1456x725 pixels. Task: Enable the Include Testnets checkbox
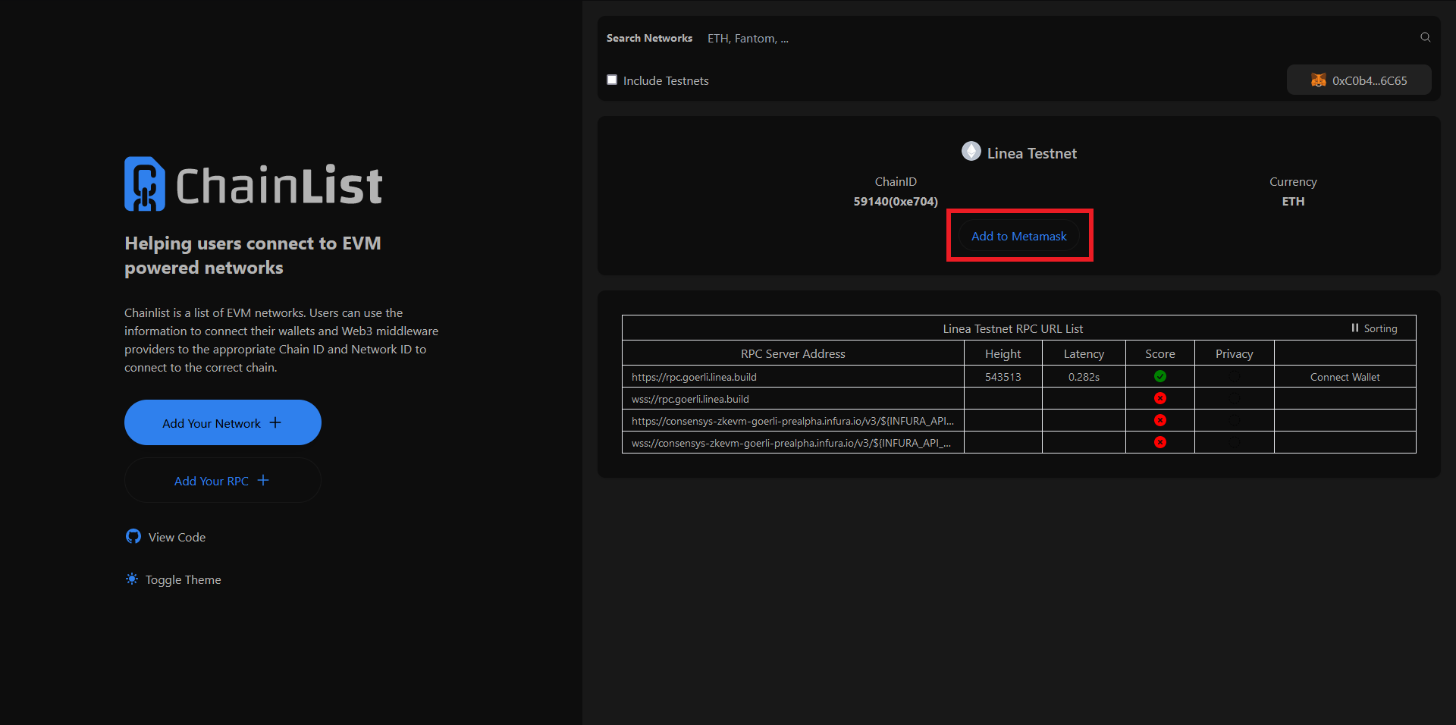pyautogui.click(x=612, y=80)
